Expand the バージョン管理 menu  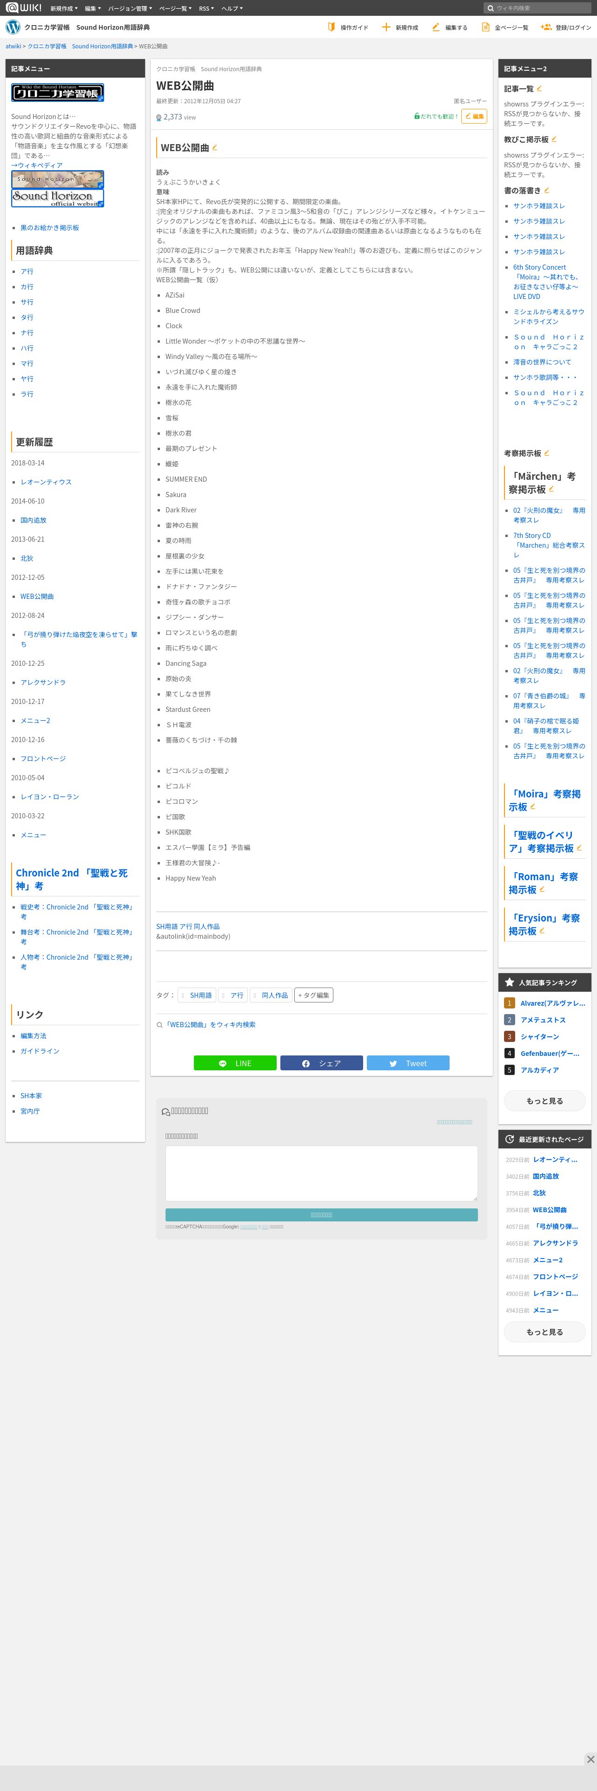click(x=130, y=8)
